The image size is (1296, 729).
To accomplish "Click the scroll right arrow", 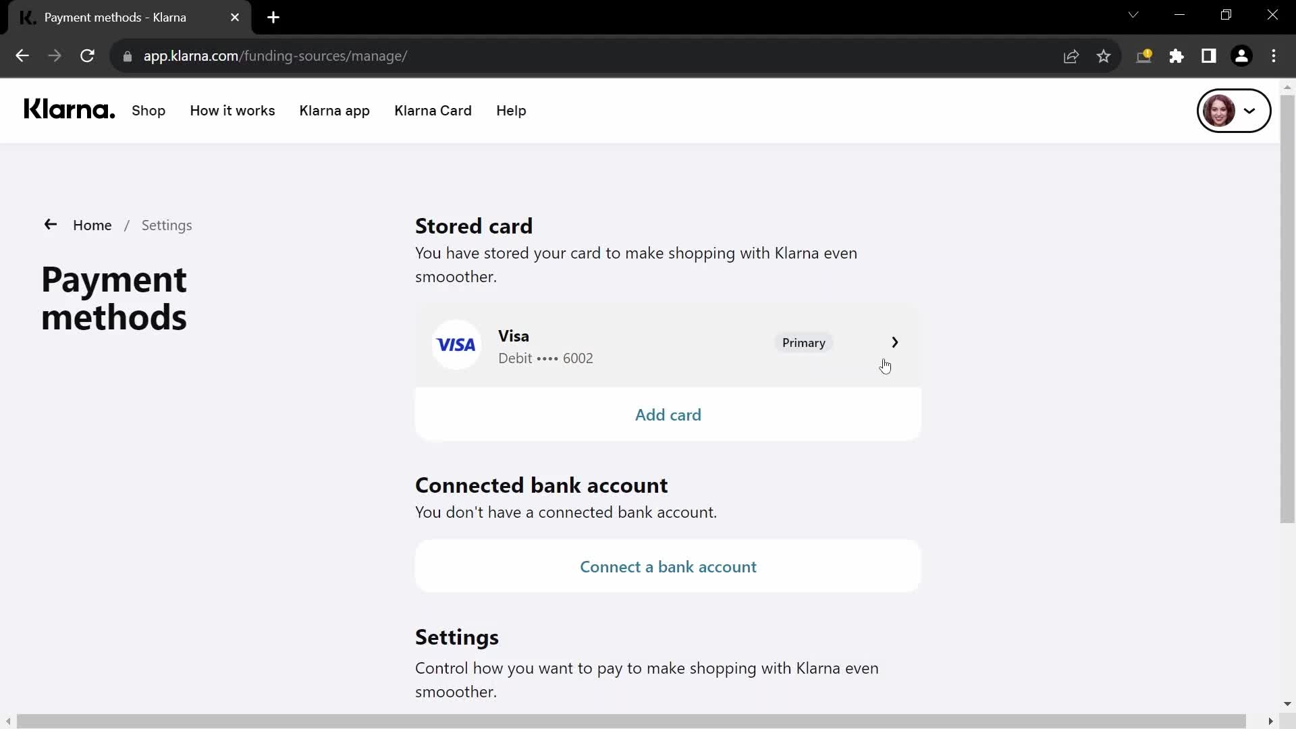I will tap(1270, 722).
